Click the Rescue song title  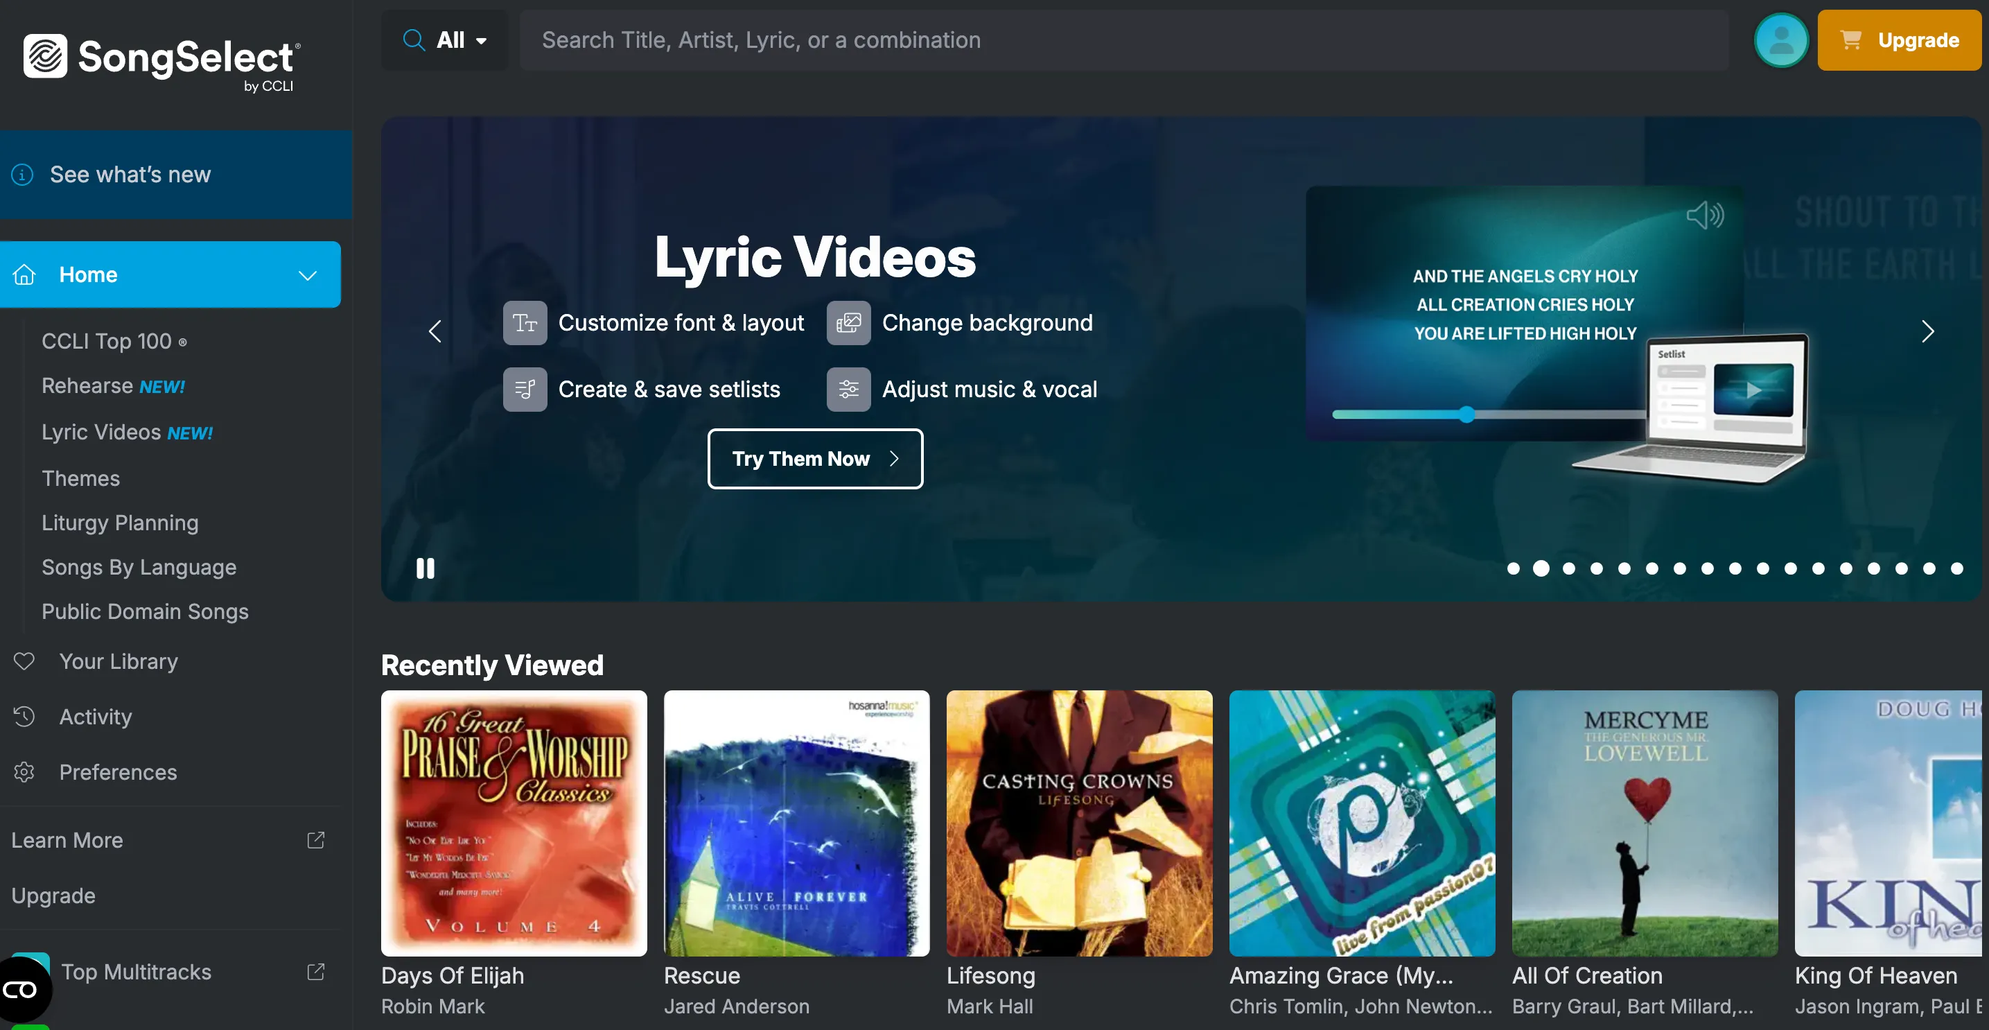tap(702, 976)
